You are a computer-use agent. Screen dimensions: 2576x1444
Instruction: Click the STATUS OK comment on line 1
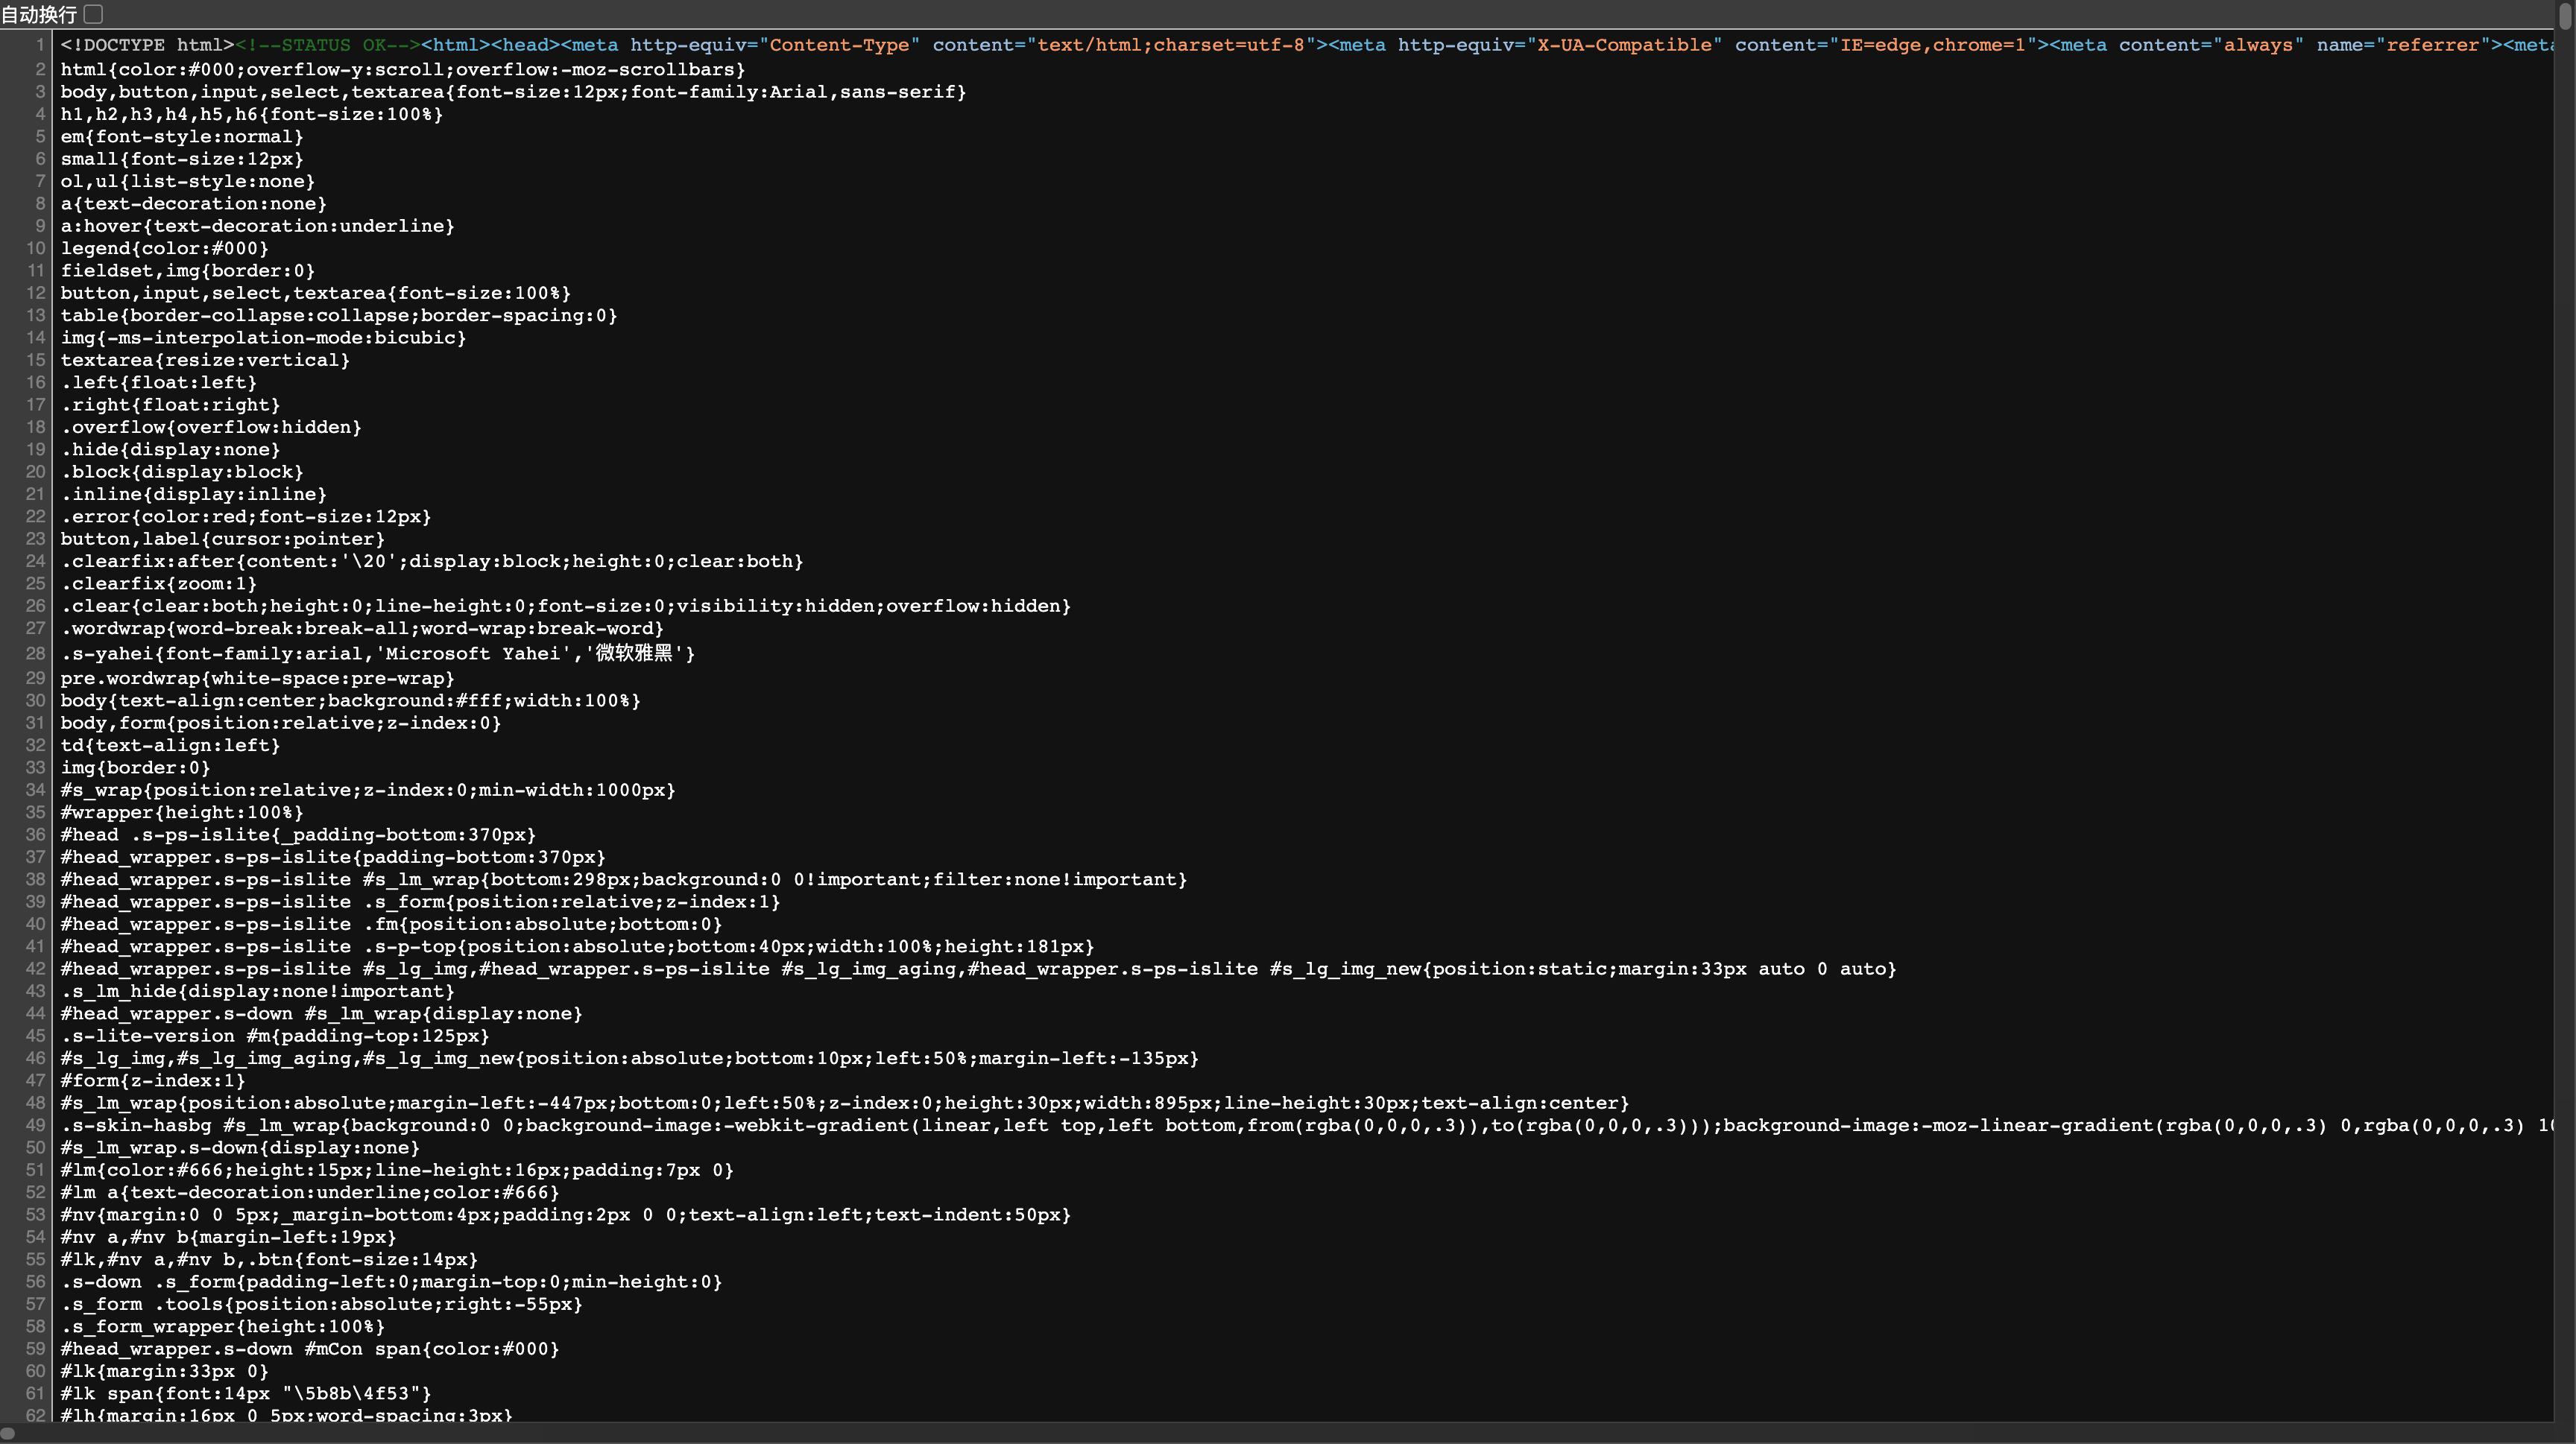(x=327, y=45)
